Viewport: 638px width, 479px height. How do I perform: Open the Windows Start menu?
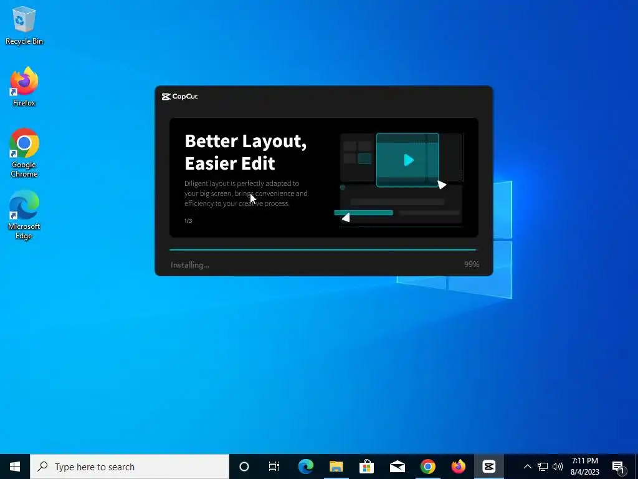15,467
